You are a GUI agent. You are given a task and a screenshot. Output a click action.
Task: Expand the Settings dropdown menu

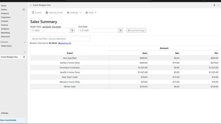pos(74,13)
